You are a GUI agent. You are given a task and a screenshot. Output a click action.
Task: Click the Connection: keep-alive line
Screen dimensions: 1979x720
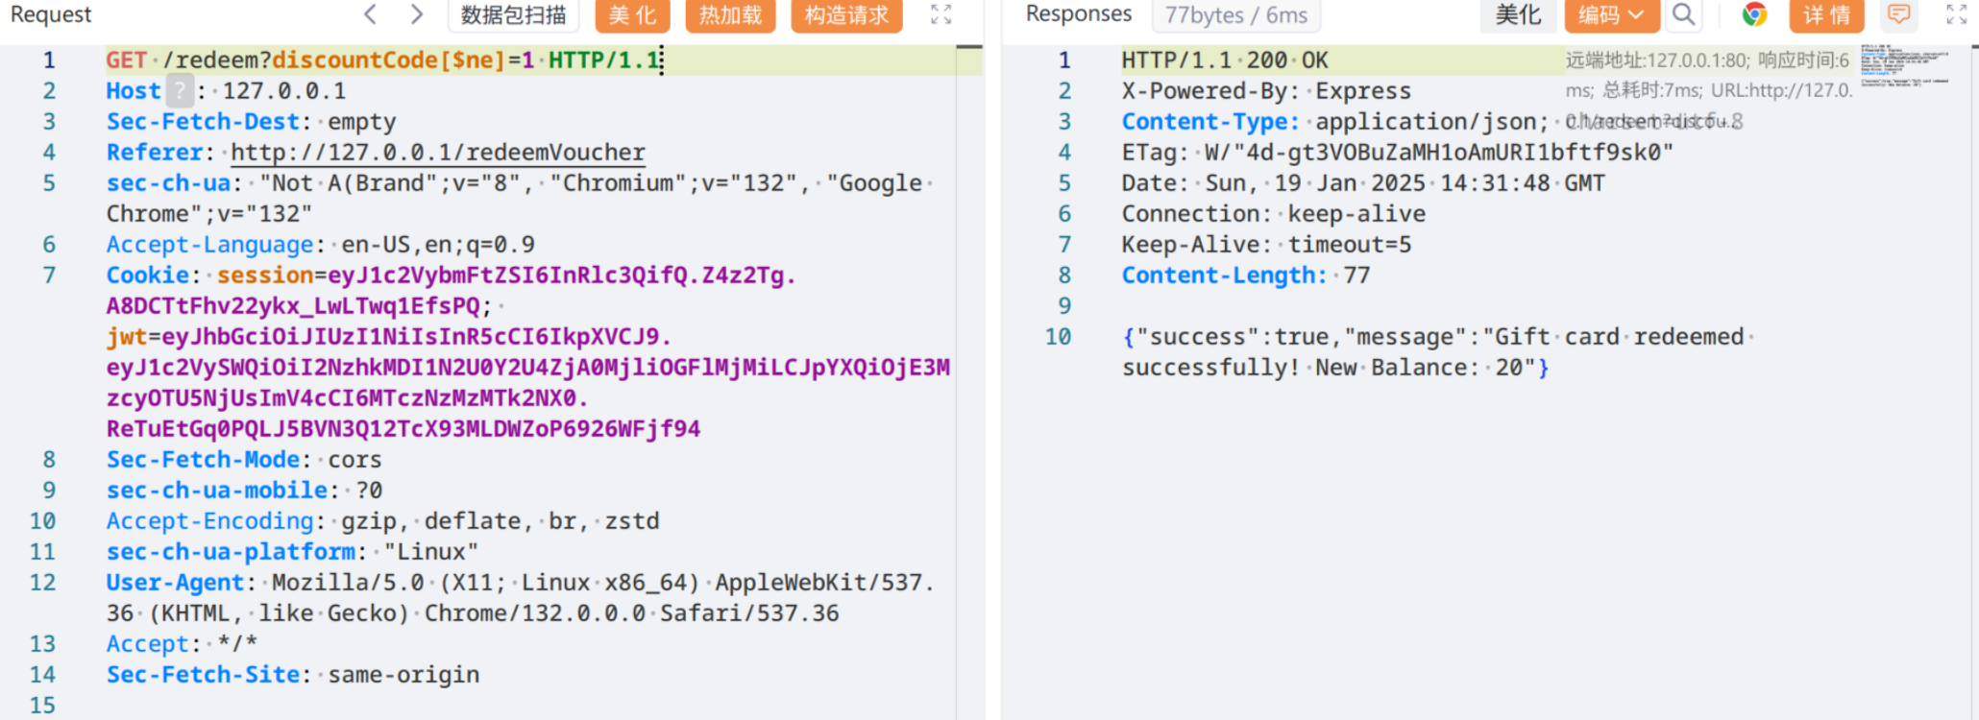pos(1274,214)
